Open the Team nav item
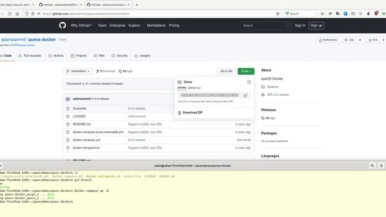386x217 pixels. 102,25
